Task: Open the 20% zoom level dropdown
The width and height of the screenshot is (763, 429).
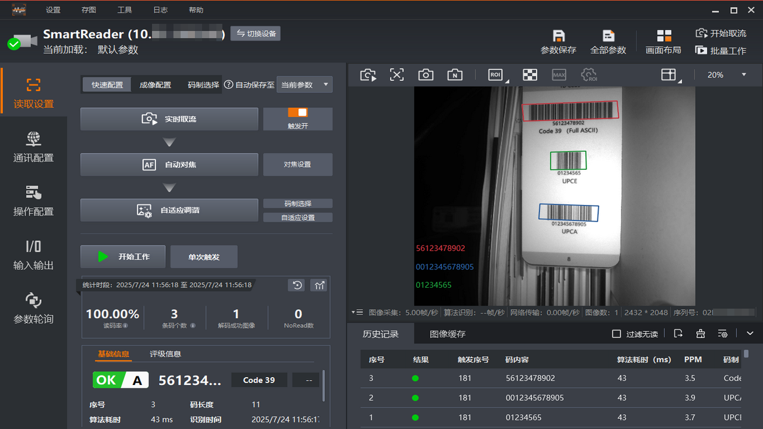Action: click(x=726, y=74)
